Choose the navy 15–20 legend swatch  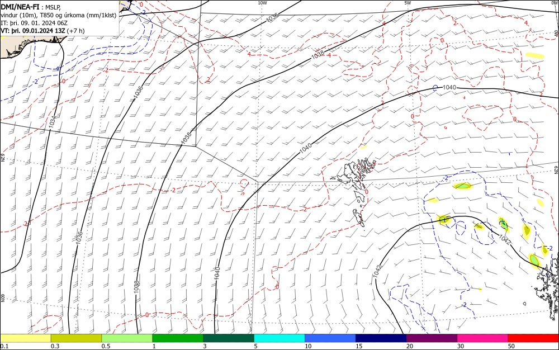381,338
